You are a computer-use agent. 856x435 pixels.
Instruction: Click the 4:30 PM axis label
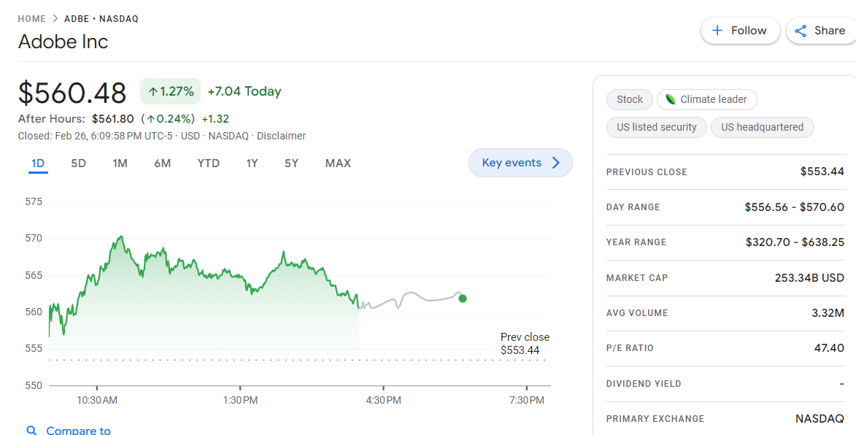click(x=383, y=400)
